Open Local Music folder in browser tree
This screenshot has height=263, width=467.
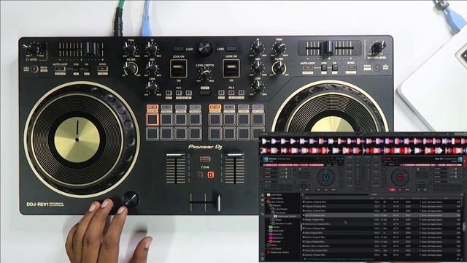pyautogui.click(x=277, y=195)
